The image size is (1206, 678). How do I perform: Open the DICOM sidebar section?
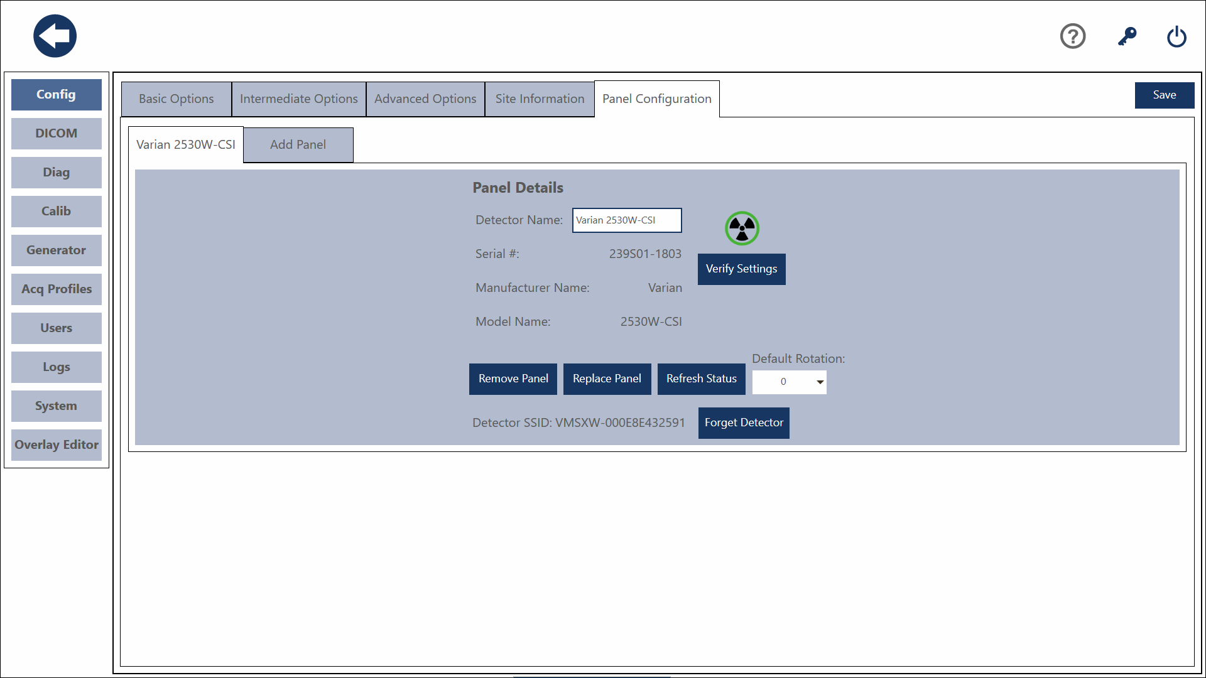57,134
